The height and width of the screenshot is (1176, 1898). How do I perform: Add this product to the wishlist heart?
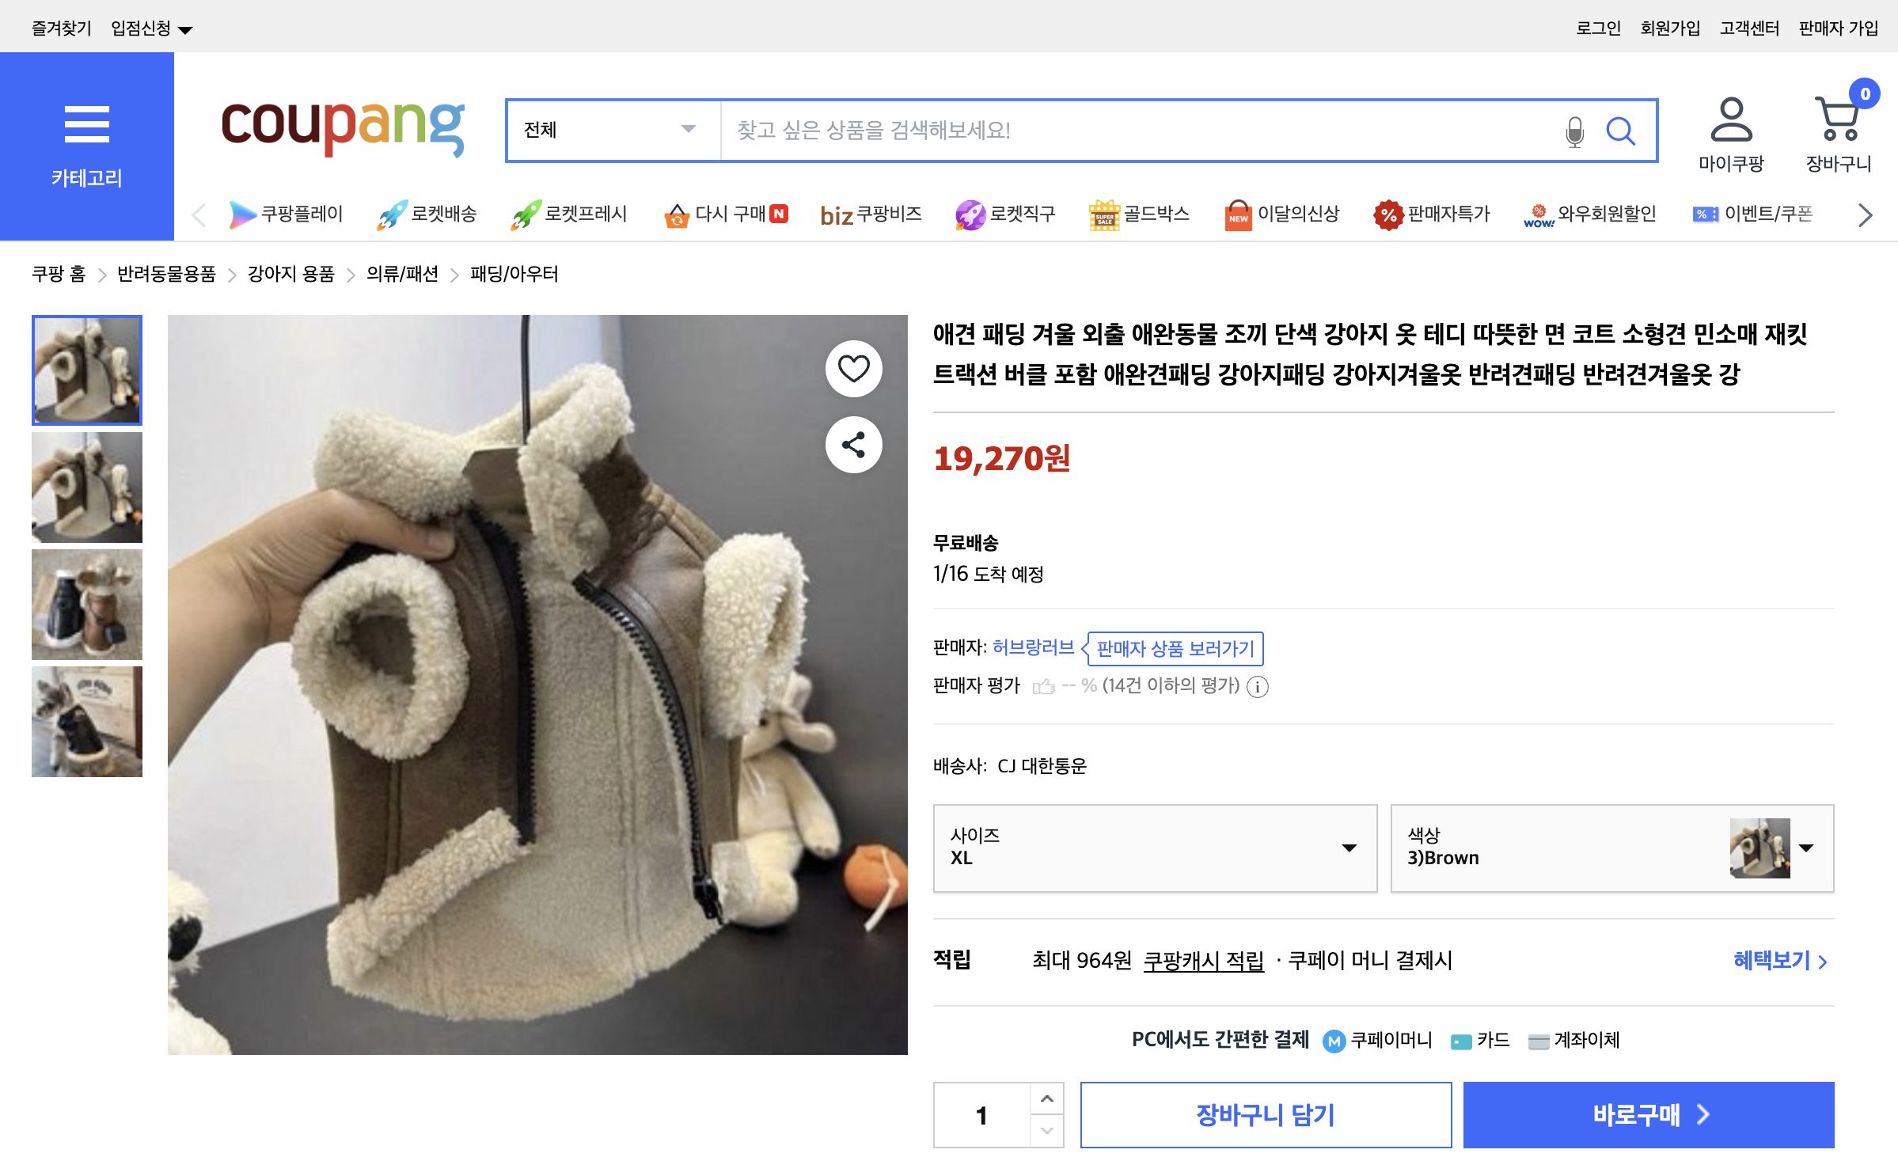point(854,369)
